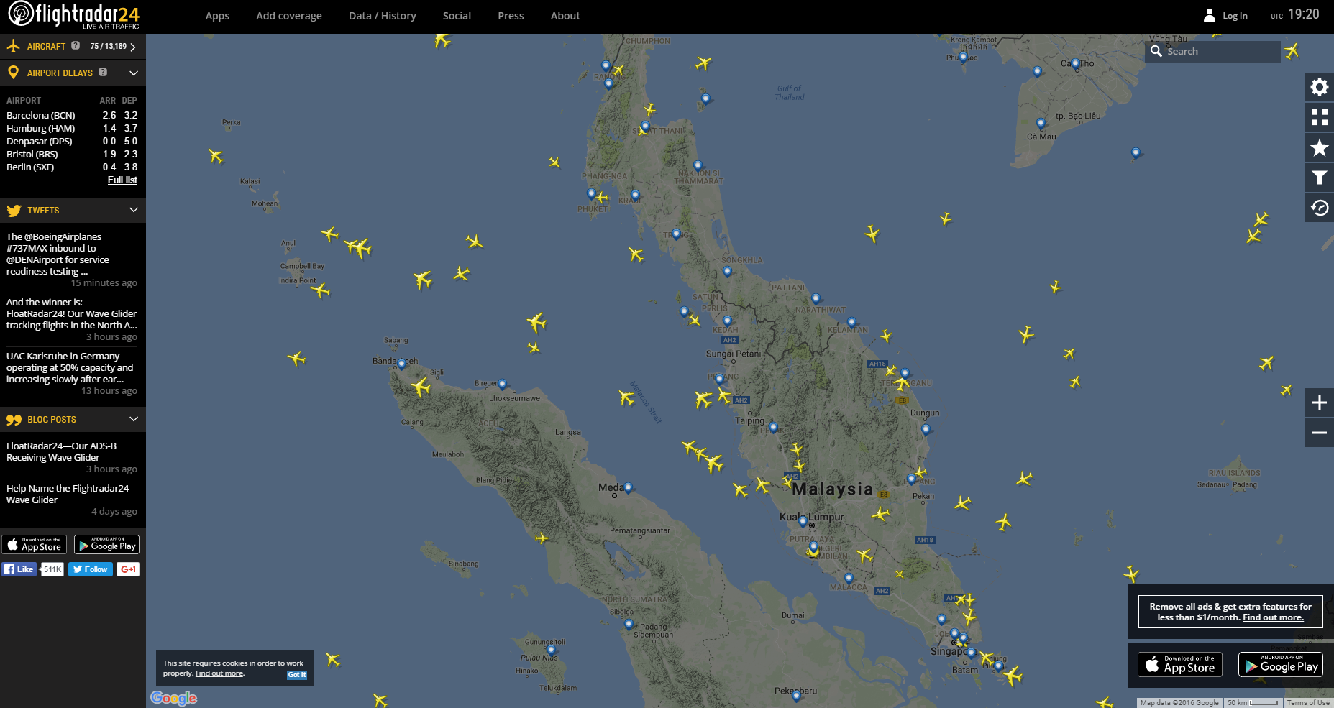The image size is (1334, 708).
Task: Open the multi-view grid icon
Action: pos(1320,117)
